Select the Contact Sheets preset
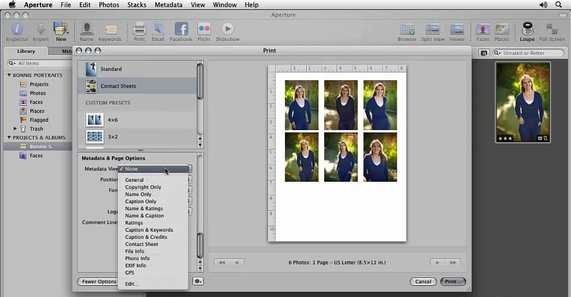Screen dimensions: 571x297 click(x=118, y=86)
